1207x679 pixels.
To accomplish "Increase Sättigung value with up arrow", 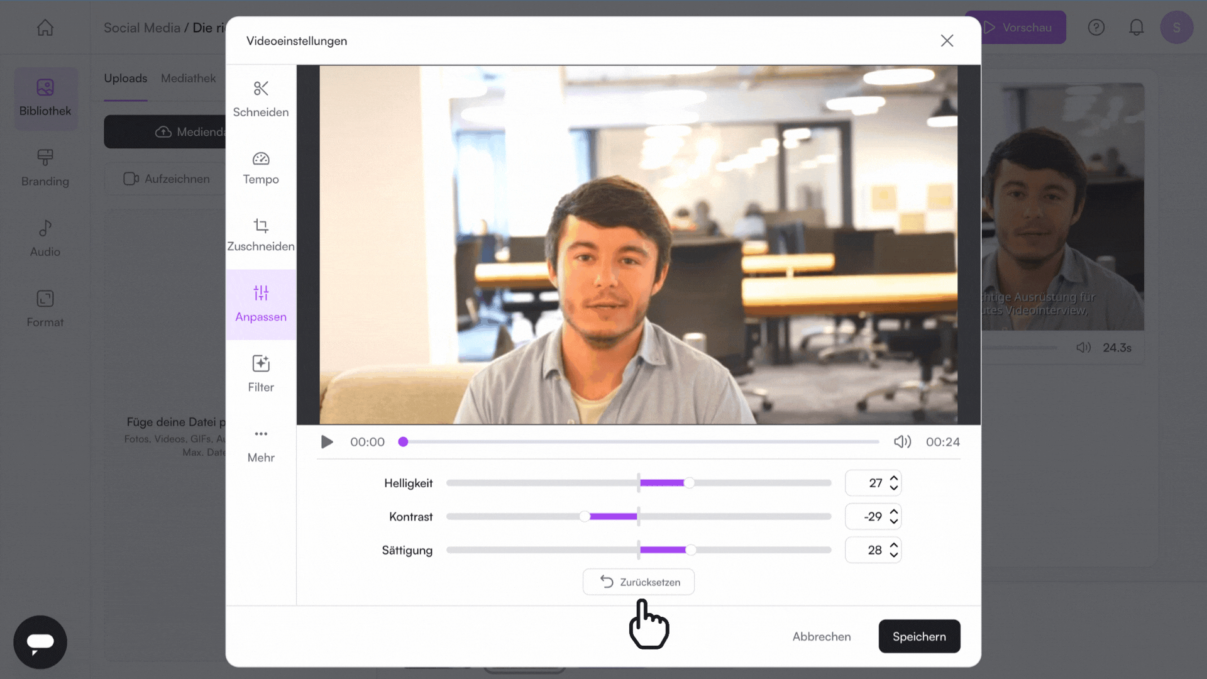I will tap(894, 545).
